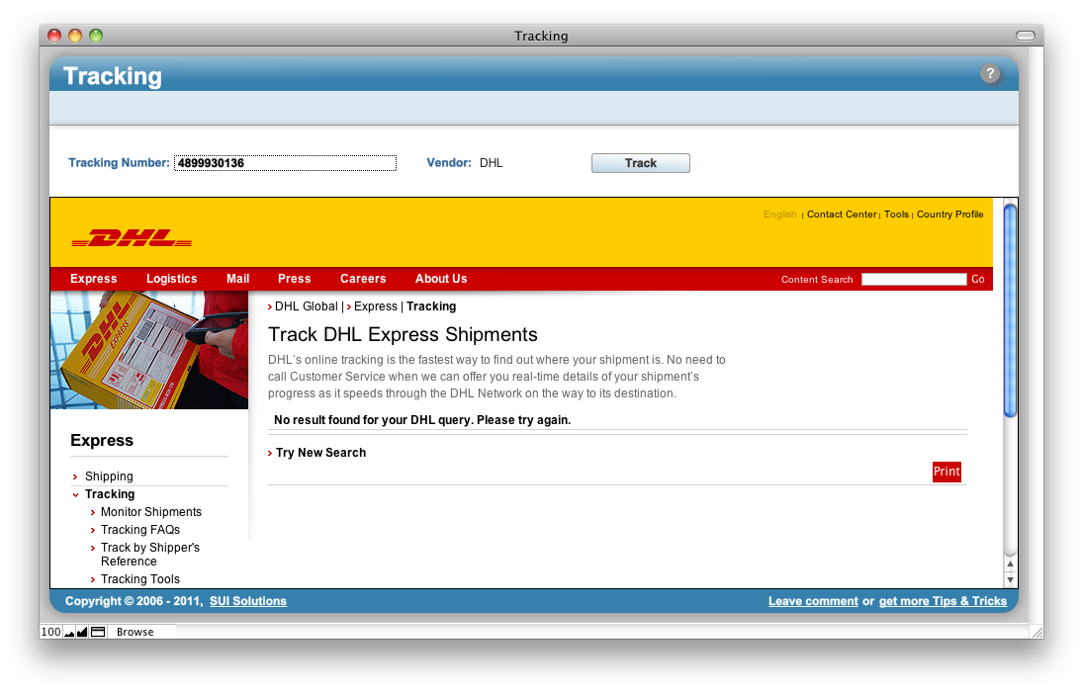Click zoom in mountain icon in status bar
This screenshot has height=693, width=1083.
82,632
